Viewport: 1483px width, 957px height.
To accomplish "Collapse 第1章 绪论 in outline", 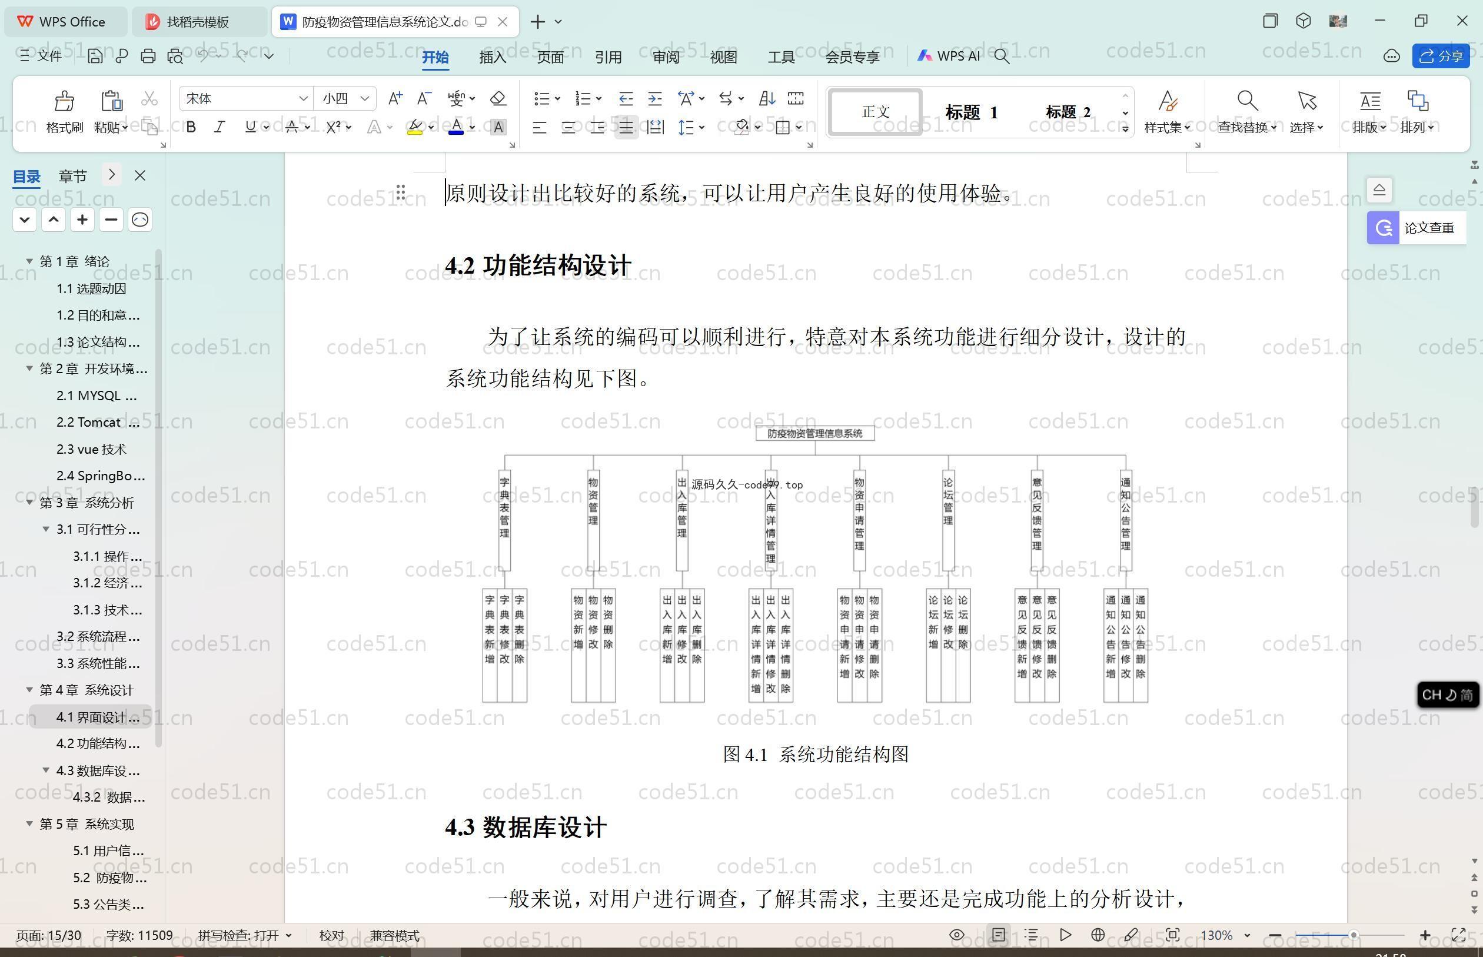I will [x=29, y=261].
